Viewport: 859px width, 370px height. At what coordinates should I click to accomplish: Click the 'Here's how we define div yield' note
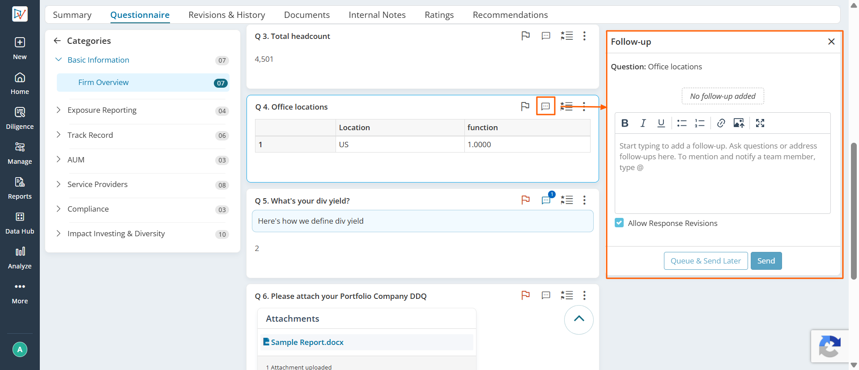click(423, 221)
